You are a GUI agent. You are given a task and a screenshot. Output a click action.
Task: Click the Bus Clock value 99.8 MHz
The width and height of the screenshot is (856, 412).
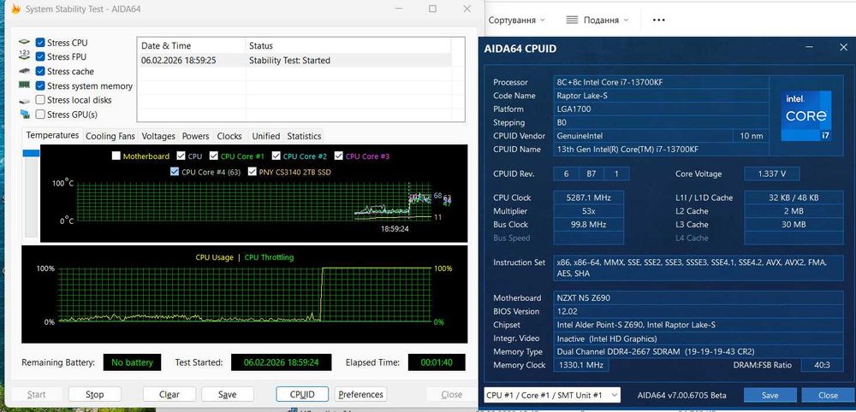(589, 225)
